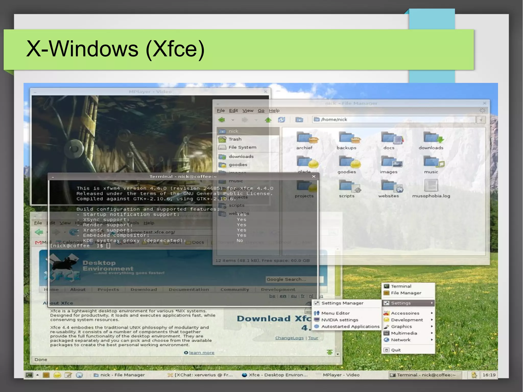The width and height of the screenshot is (523, 392).
Task: Select nick in the File Manager sidebar
Action: (x=248, y=131)
